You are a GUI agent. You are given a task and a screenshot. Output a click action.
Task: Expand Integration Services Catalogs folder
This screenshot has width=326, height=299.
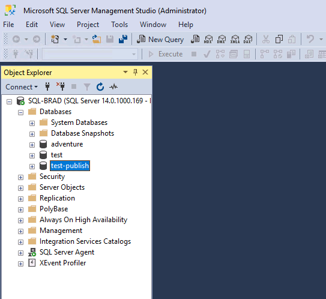20,242
